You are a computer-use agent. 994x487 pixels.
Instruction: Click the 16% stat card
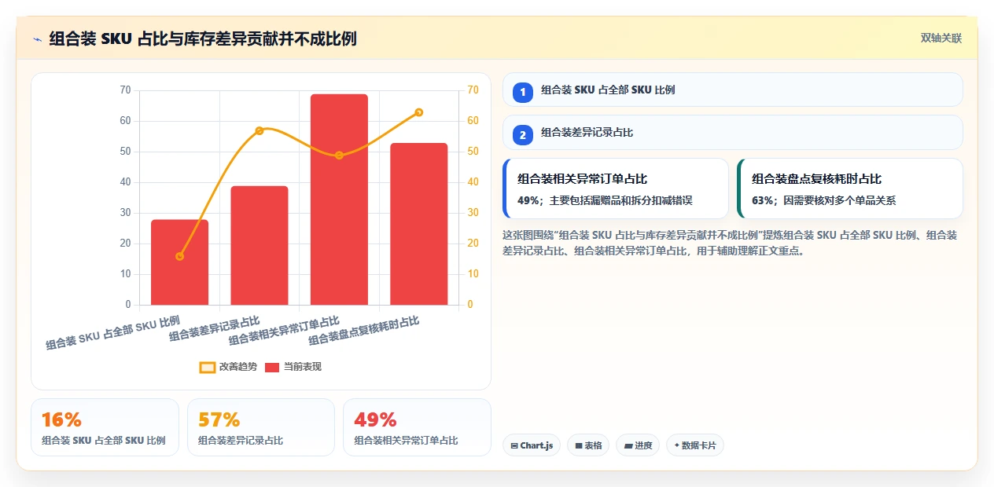click(105, 427)
